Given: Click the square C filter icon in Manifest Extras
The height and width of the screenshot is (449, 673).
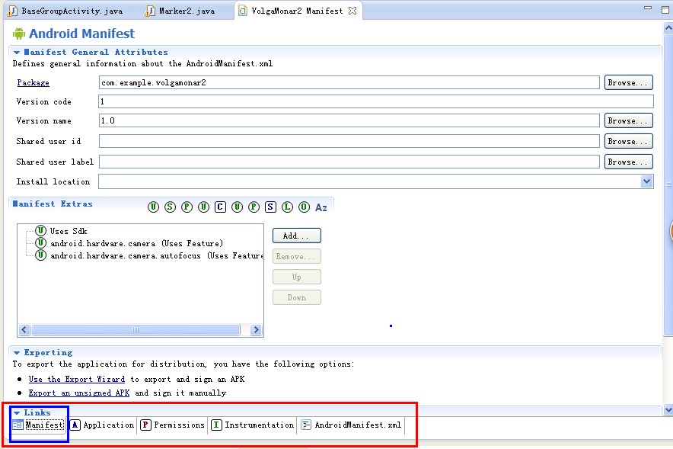Looking at the screenshot, I should point(220,207).
